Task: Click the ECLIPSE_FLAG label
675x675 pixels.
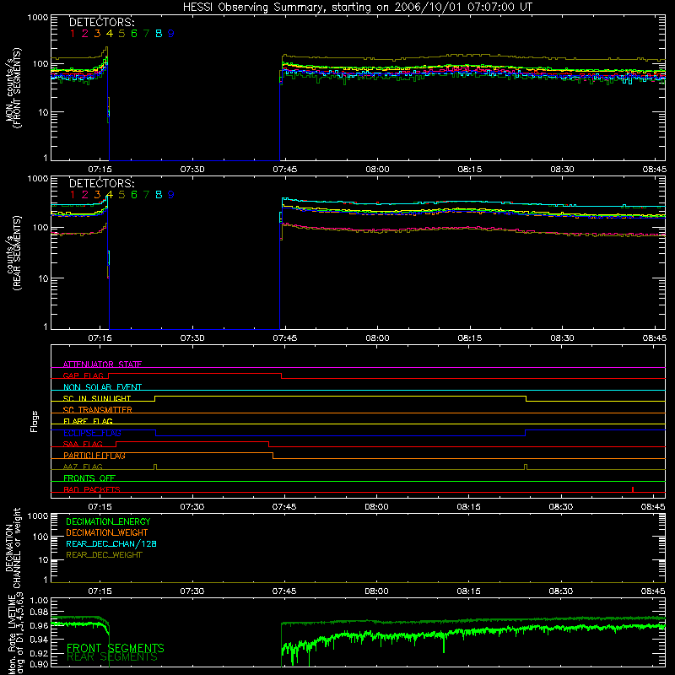Action: click(92, 433)
